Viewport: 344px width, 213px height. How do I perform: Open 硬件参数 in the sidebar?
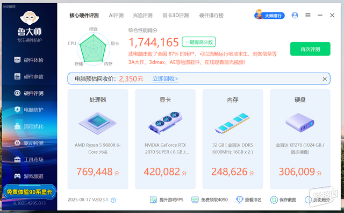tap(29, 76)
